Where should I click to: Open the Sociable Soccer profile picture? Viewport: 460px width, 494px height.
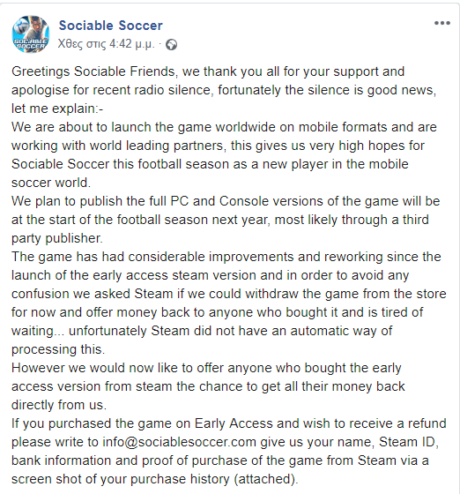31,34
